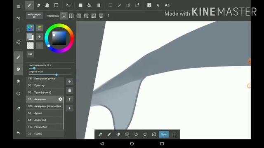Screen dimensions: 264x148
Task: Move selected brush up in list
Action: click(x=70, y=99)
